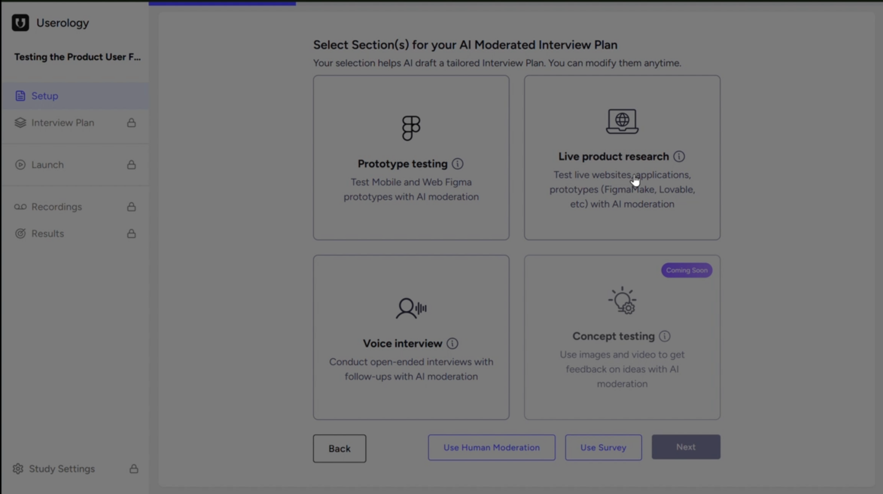Open the info tooltip beside Live product research

(x=679, y=157)
